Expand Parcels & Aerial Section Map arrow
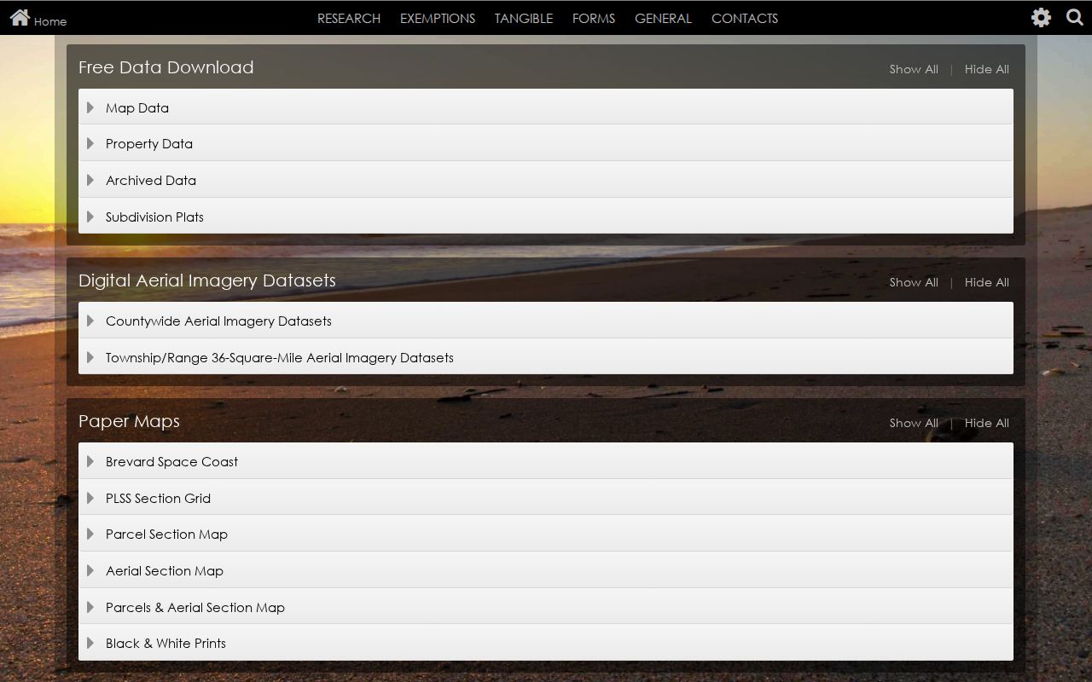The height and width of the screenshot is (682, 1092). [90, 607]
